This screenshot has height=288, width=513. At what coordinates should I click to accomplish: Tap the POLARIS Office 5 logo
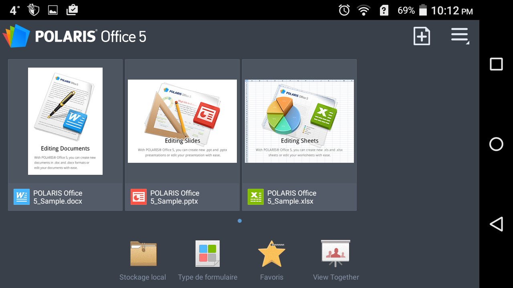click(x=75, y=36)
